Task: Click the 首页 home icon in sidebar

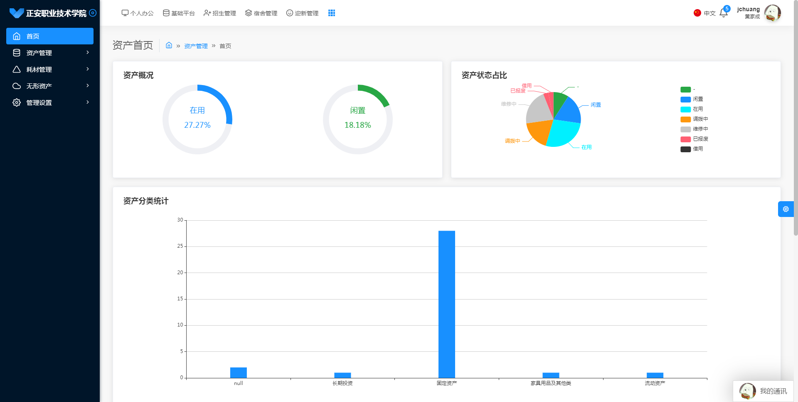Action: point(17,36)
